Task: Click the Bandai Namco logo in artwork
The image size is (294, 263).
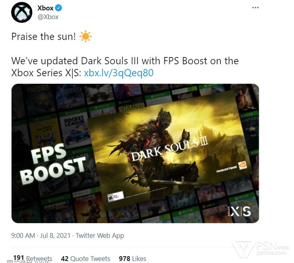Action: pyautogui.click(x=243, y=166)
